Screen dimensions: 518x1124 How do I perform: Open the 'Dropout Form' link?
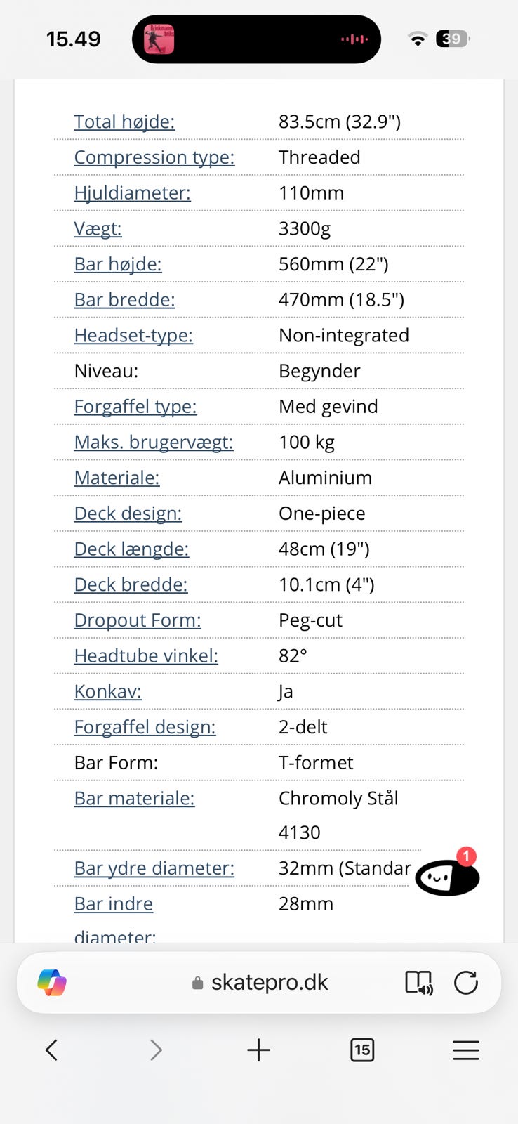point(138,620)
